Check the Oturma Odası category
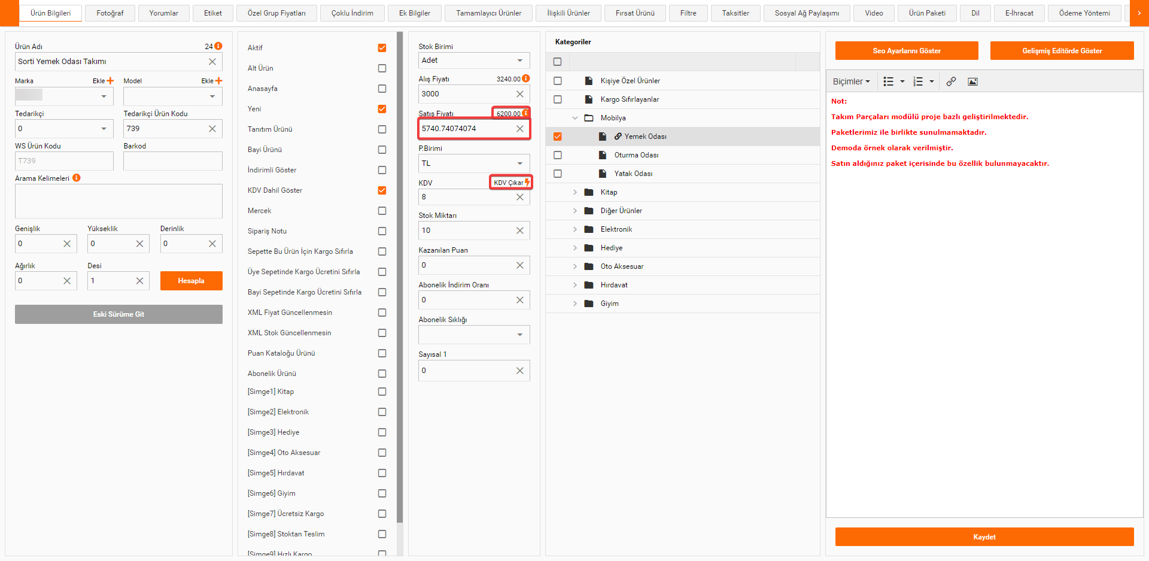 [558, 155]
